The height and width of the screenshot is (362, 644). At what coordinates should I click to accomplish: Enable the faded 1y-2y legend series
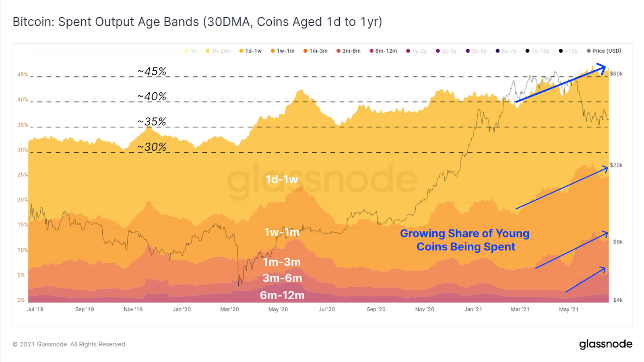[417, 51]
